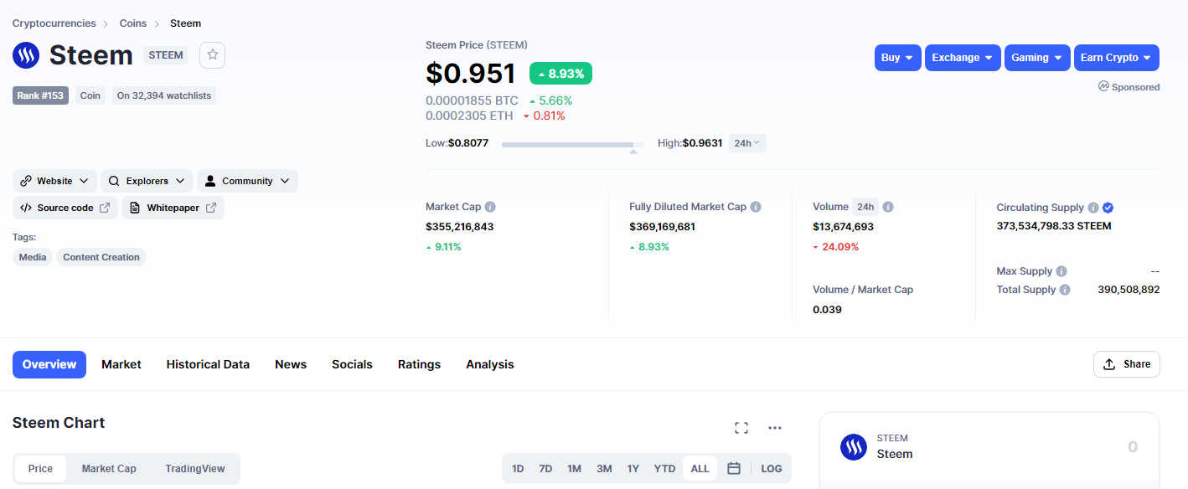Image resolution: width=1188 pixels, height=489 pixels.
Task: Click the Volume info icon
Action: [x=888, y=207]
